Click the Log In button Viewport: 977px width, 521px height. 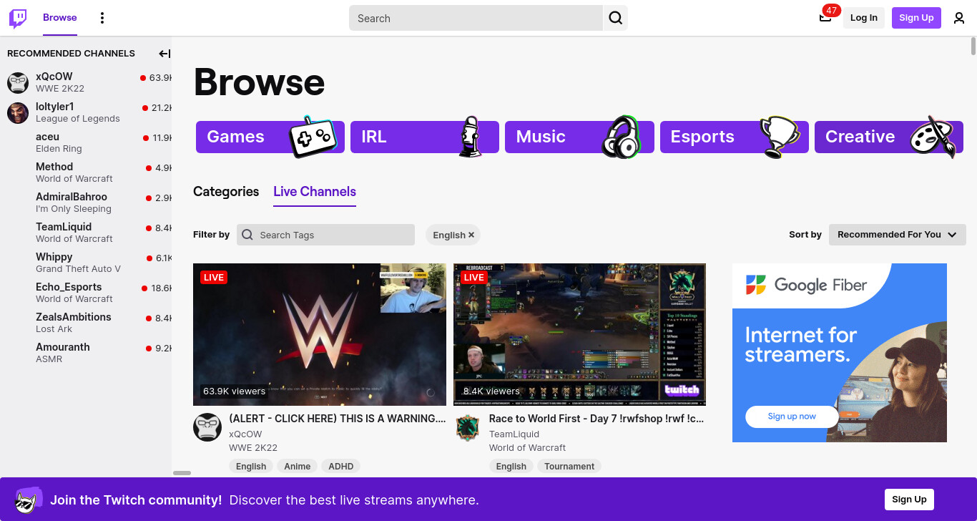click(x=864, y=18)
